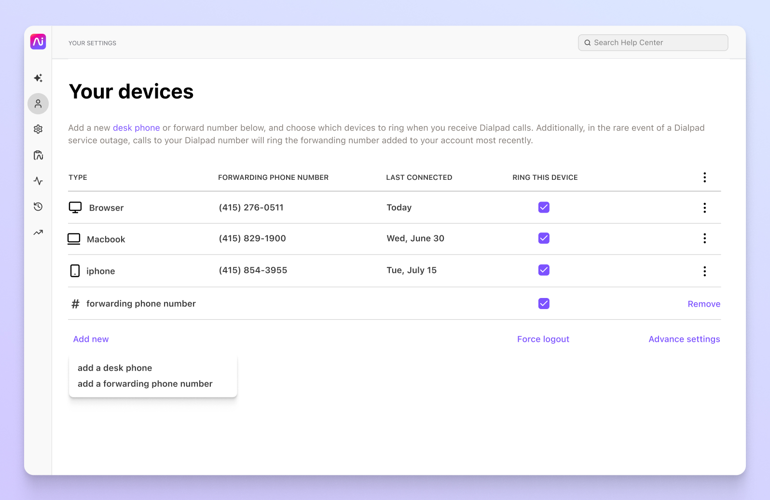This screenshot has width=770, height=500.
Task: Click RING THIS DEVICE column header
Action: (545, 177)
